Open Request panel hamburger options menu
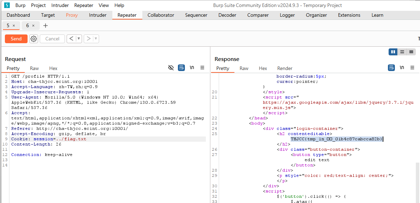420x203 pixels. point(202,68)
